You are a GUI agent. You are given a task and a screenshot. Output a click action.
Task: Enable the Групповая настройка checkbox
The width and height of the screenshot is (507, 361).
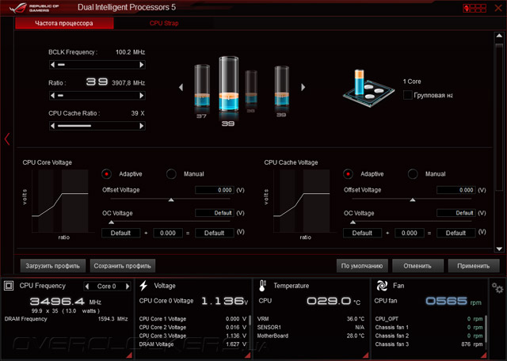408,95
